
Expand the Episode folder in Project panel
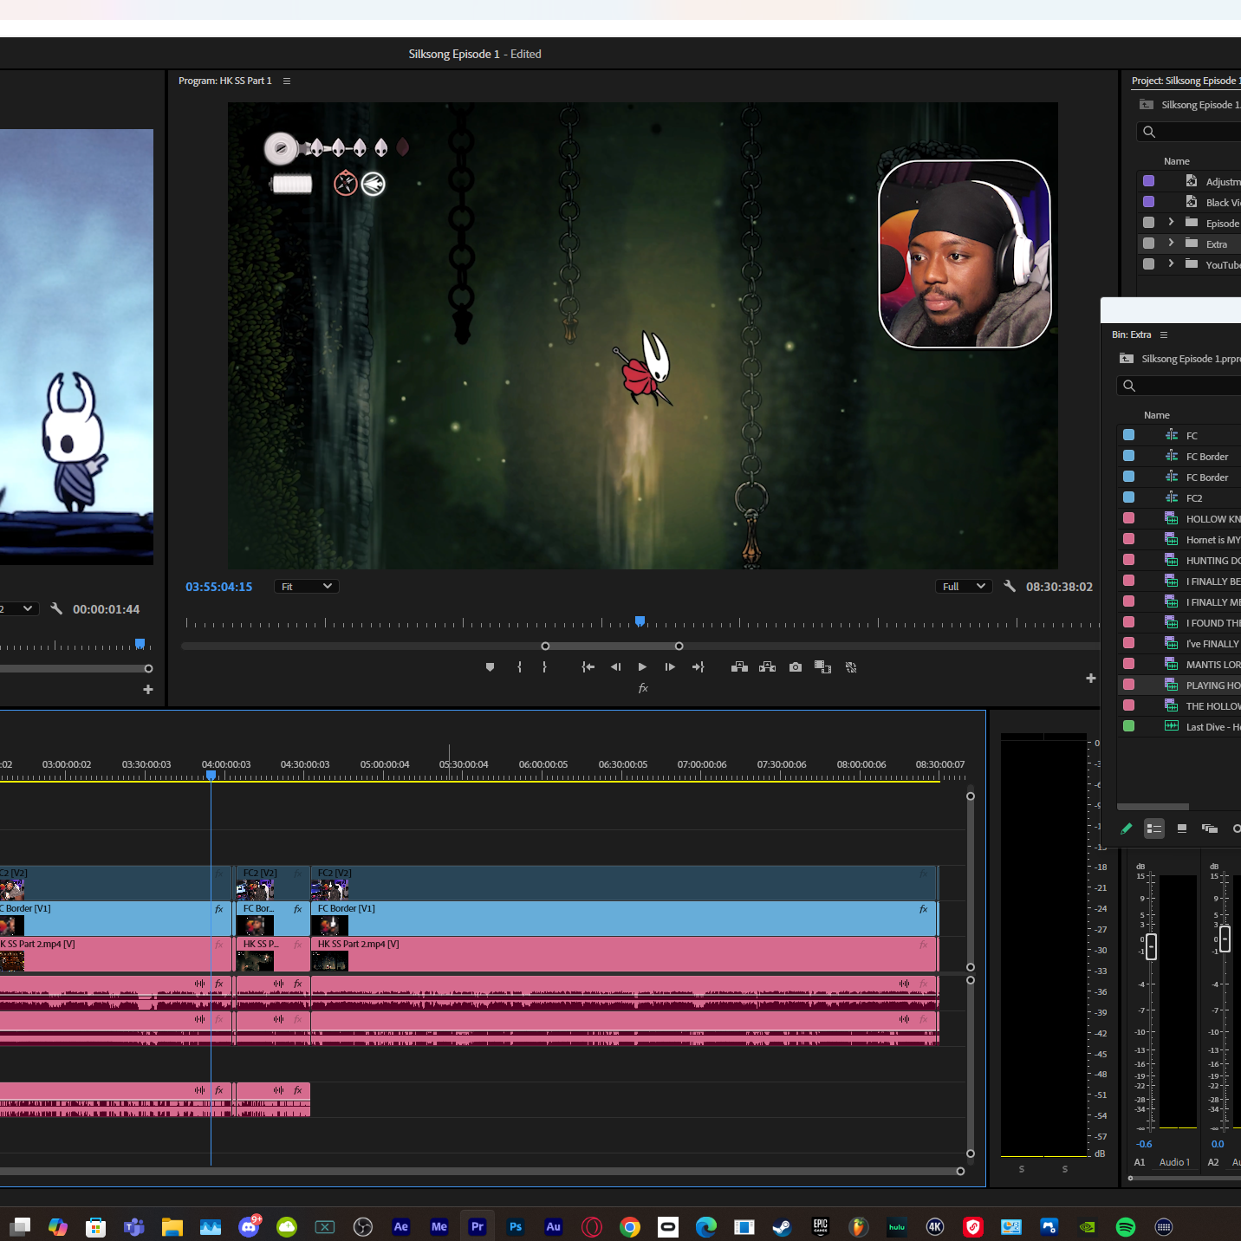click(1171, 223)
